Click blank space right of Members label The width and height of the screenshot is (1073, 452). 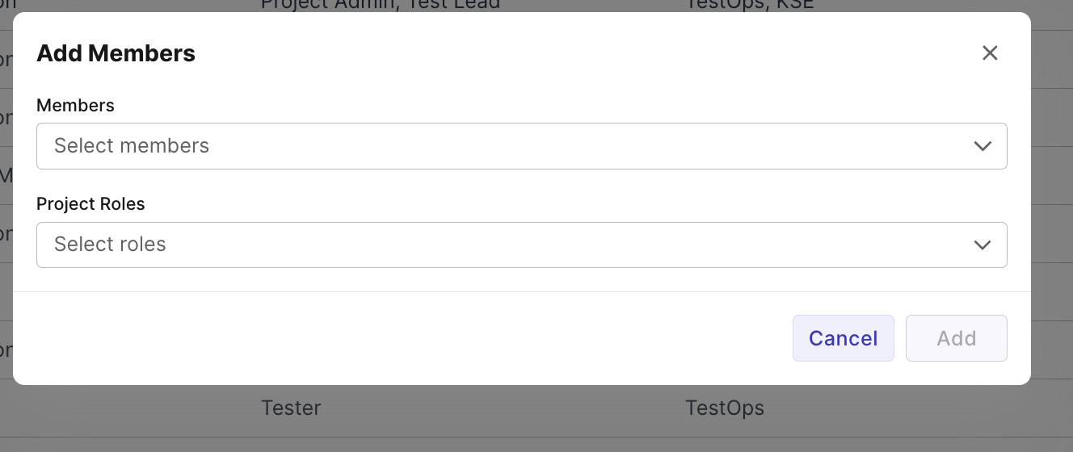click(485, 106)
